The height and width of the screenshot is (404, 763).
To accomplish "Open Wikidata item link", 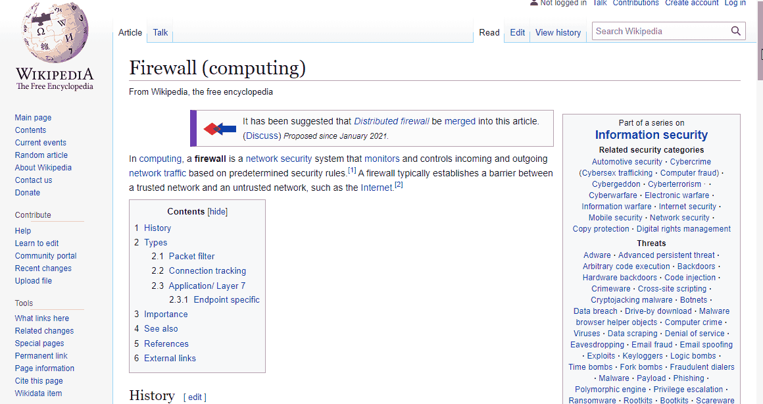I will pyautogui.click(x=38, y=393).
